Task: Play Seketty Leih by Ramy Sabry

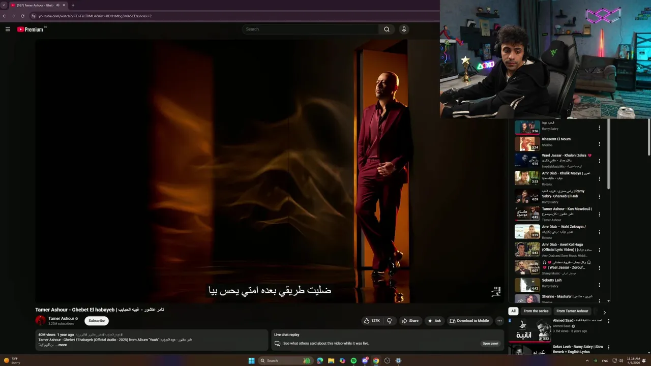Action: click(x=552, y=281)
